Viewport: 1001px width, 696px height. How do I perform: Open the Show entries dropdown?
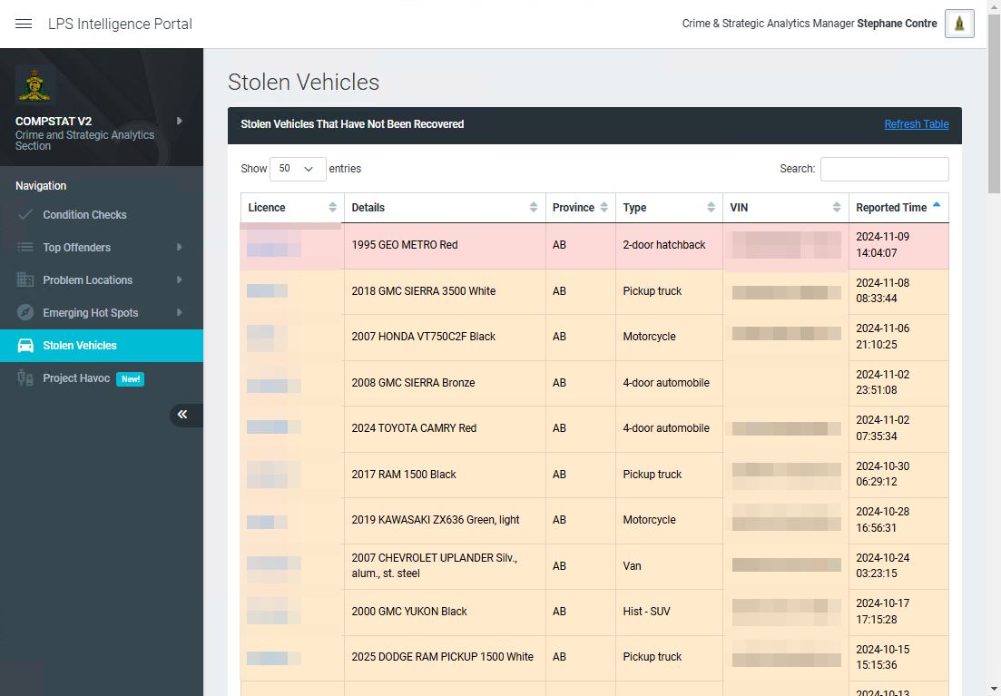click(x=298, y=169)
